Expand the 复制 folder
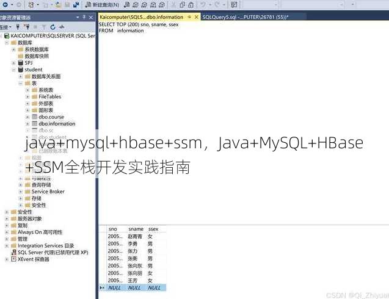The height and width of the screenshot is (299, 389). pos(7,225)
